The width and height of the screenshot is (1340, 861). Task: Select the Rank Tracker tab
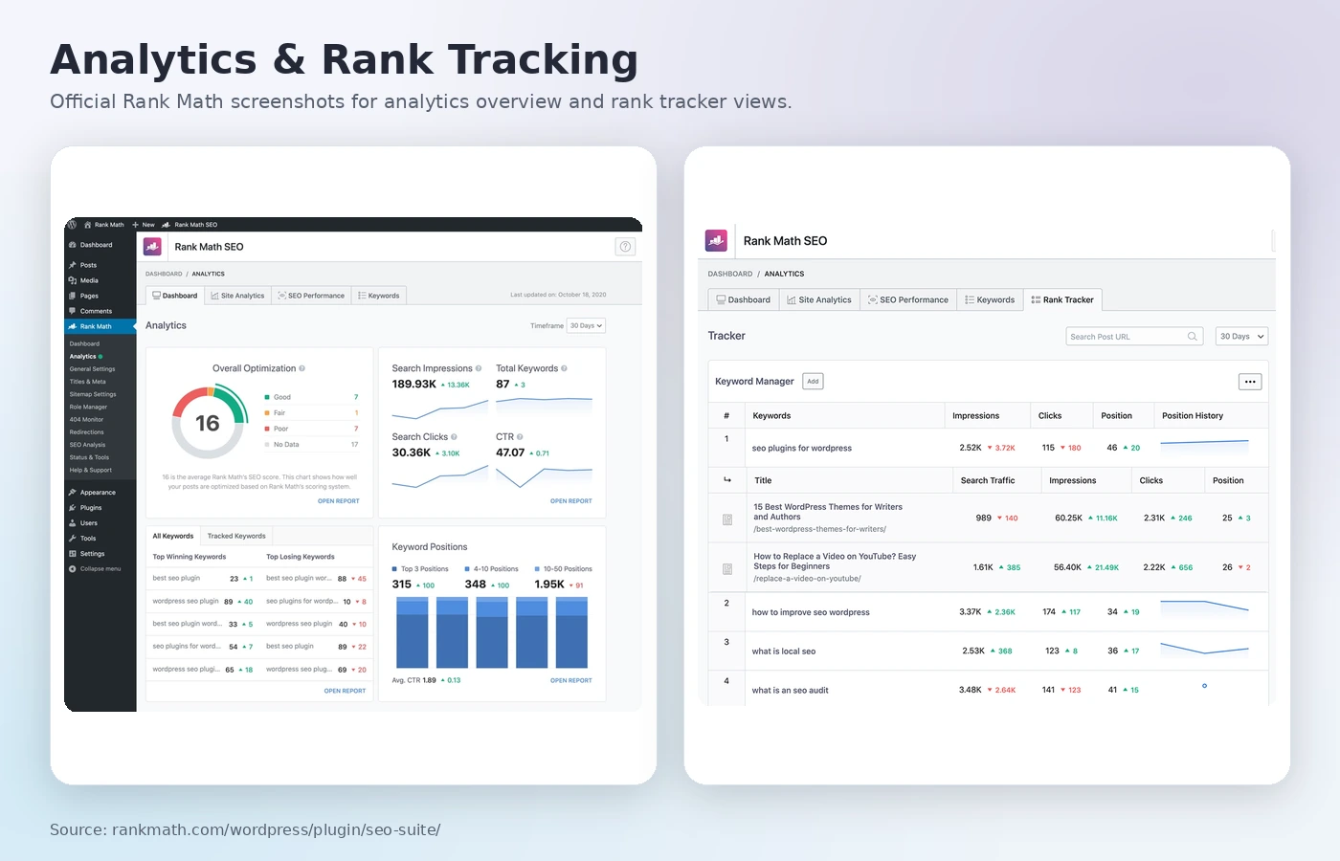click(x=1062, y=299)
